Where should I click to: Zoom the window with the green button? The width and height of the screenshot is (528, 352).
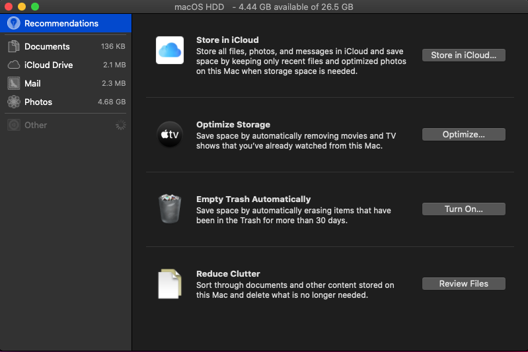(x=35, y=7)
